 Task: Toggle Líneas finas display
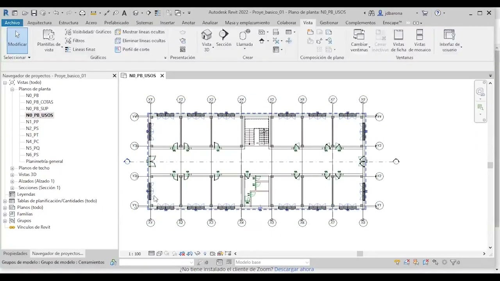80,50
